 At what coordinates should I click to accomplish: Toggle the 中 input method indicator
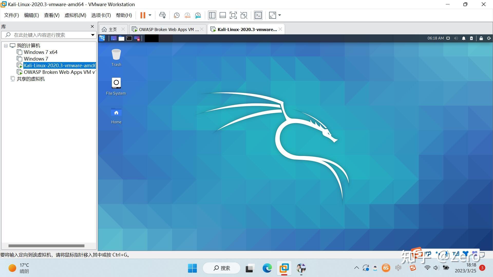tap(398, 268)
